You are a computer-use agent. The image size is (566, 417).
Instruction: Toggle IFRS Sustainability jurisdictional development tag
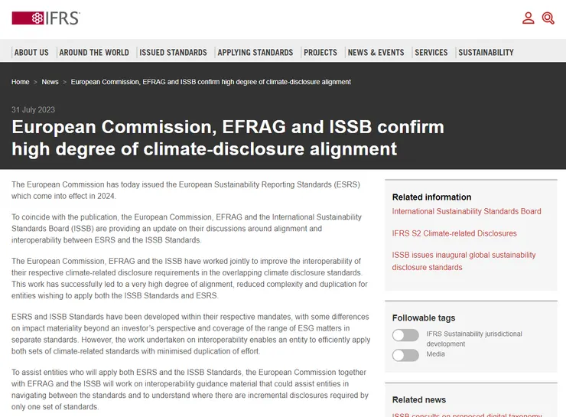pos(405,335)
